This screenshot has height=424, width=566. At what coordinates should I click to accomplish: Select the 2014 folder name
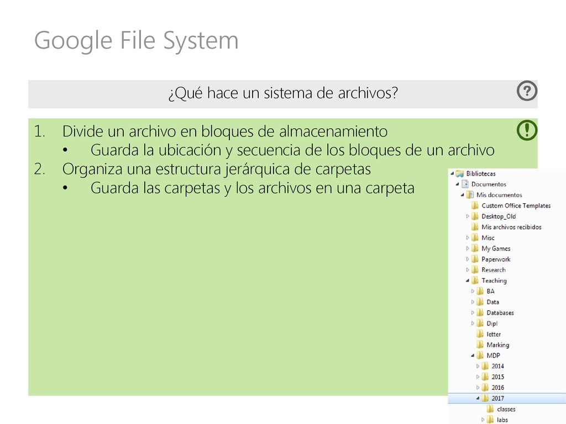click(497, 367)
